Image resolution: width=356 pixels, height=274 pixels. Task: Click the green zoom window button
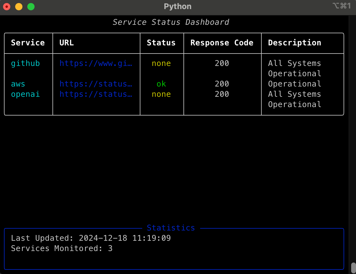click(31, 7)
